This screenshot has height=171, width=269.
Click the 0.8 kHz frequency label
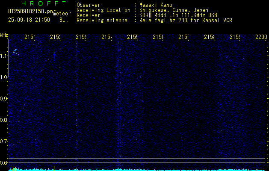click(3, 120)
